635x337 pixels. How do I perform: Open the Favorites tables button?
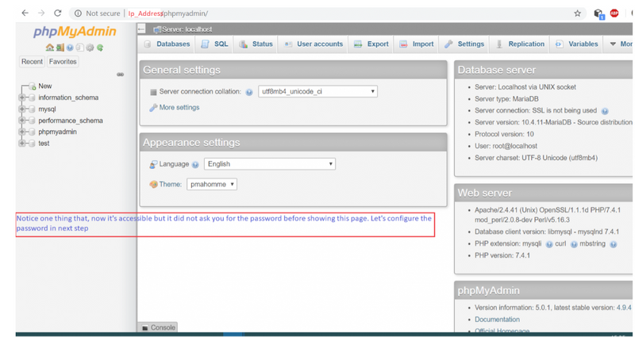(63, 61)
